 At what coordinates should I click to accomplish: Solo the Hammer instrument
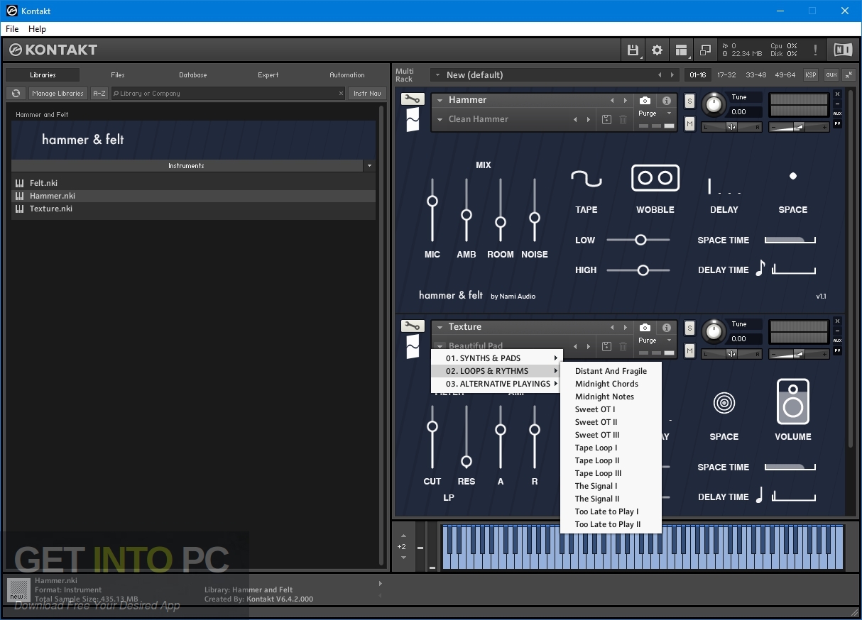pos(689,101)
